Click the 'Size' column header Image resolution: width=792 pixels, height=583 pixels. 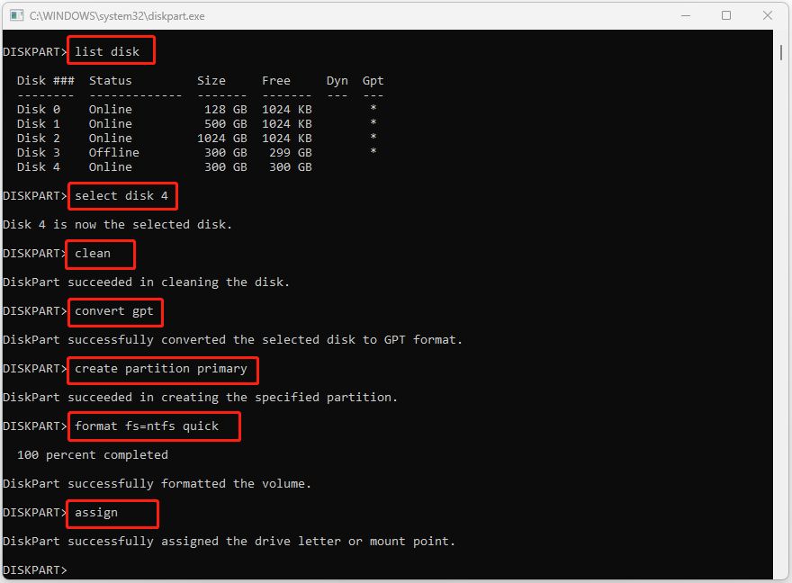click(x=211, y=81)
